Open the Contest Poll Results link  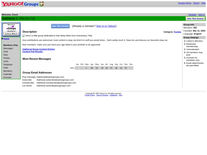pyautogui.click(x=33, y=52)
